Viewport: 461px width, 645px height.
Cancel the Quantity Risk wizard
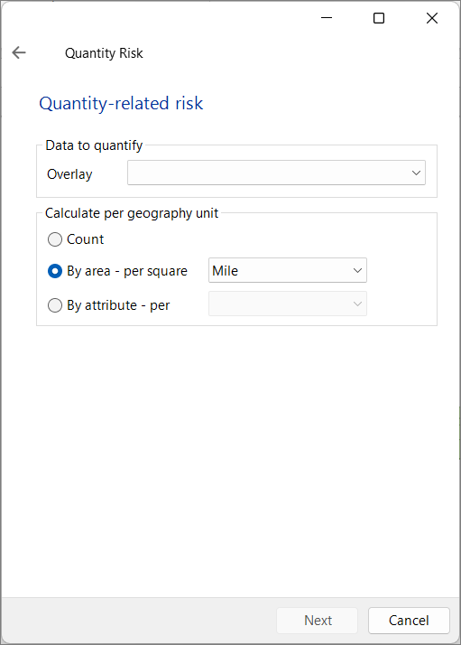coord(409,621)
